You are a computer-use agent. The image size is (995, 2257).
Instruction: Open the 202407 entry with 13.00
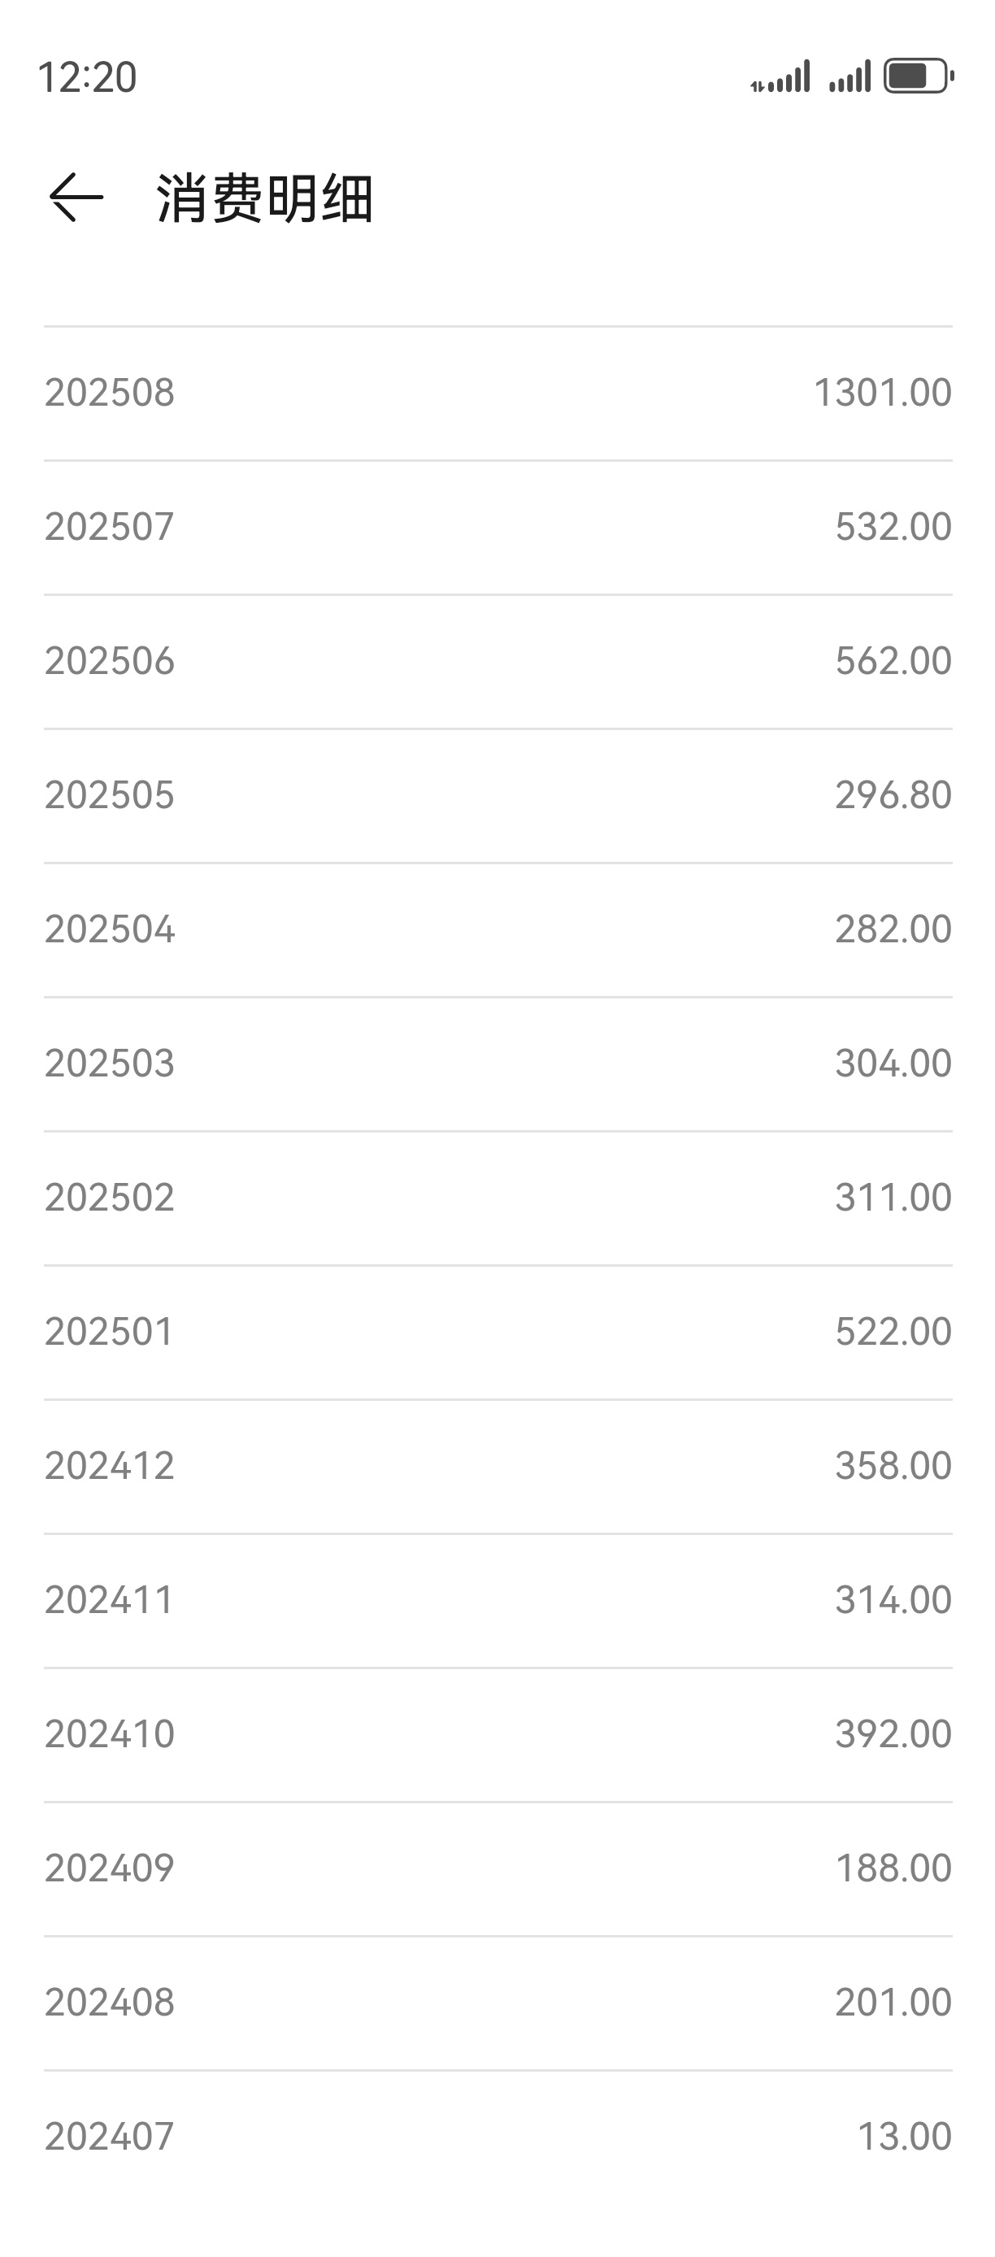[x=497, y=2137]
